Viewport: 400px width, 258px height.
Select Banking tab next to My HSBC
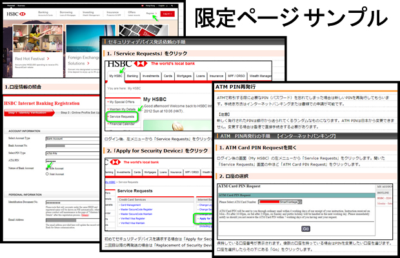click(132, 76)
